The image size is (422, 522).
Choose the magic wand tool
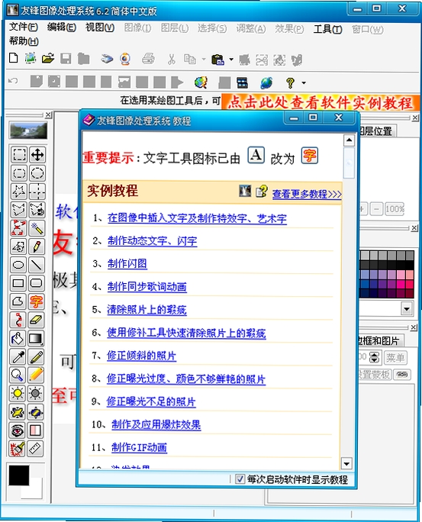tap(37, 228)
